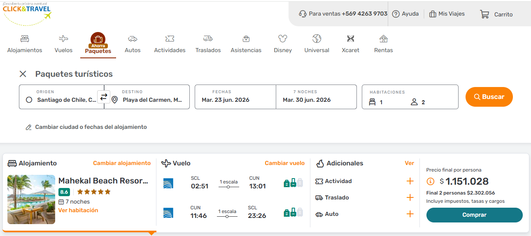Screen dimensions: 531x236
Task: Click the Comprar button
Action: coord(474,215)
